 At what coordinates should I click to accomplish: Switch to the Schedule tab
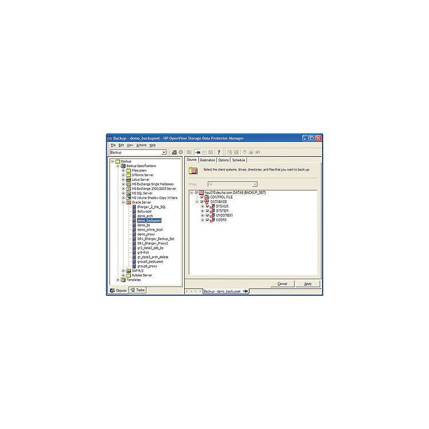click(x=239, y=160)
